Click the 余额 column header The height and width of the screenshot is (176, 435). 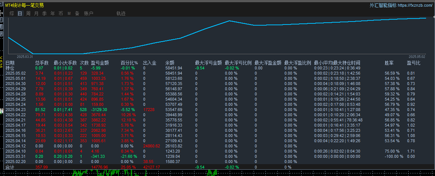coord(170,63)
